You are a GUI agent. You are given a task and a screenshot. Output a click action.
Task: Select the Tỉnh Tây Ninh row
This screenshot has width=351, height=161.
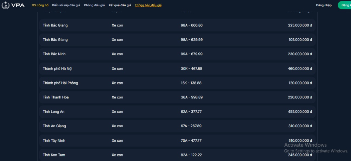[x=177, y=141]
